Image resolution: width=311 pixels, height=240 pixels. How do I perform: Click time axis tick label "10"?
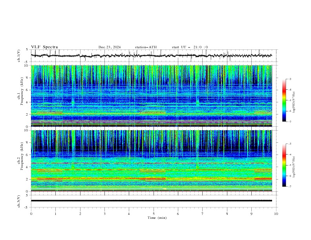[x=276, y=214]
